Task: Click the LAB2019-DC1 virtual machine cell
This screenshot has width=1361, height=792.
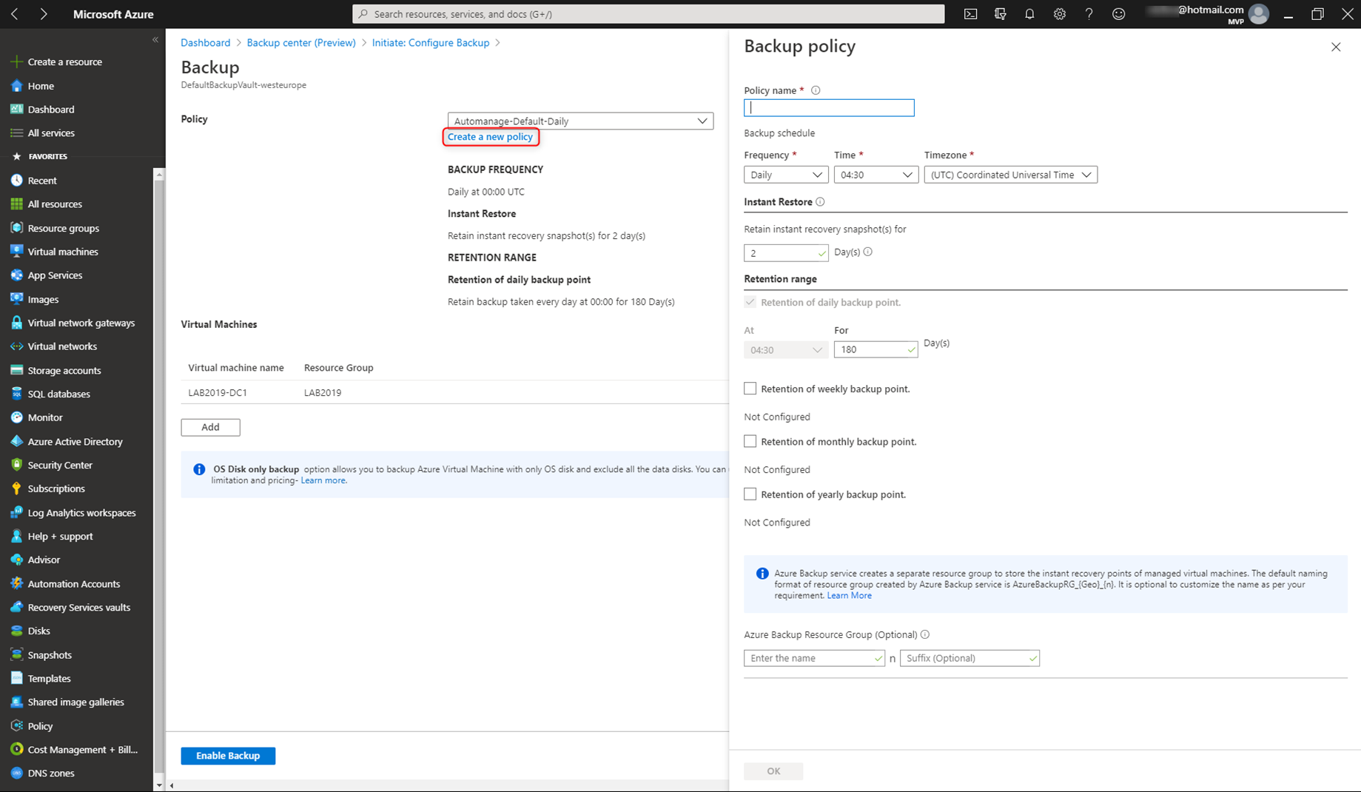Action: (218, 392)
